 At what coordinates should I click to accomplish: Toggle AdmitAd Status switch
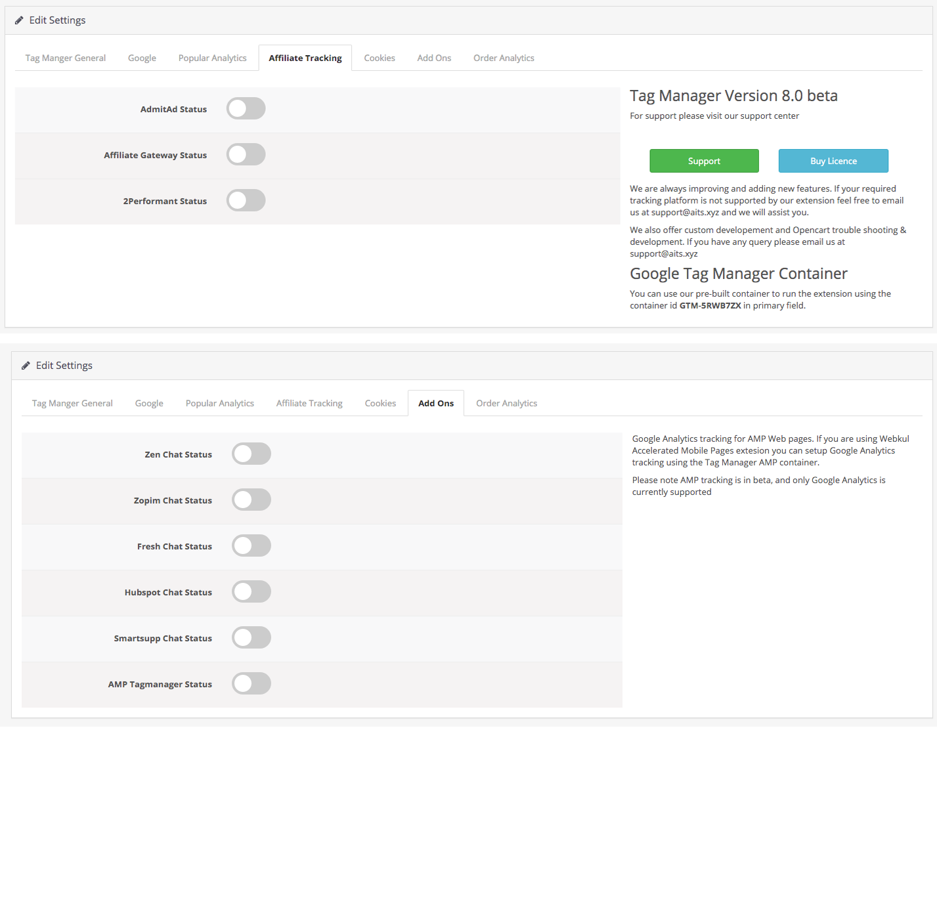coord(246,109)
